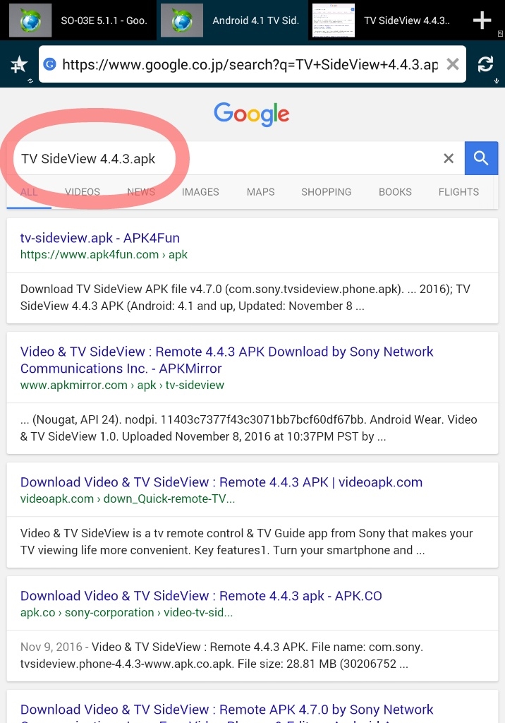Click the Google favicon in address bar

click(50, 64)
